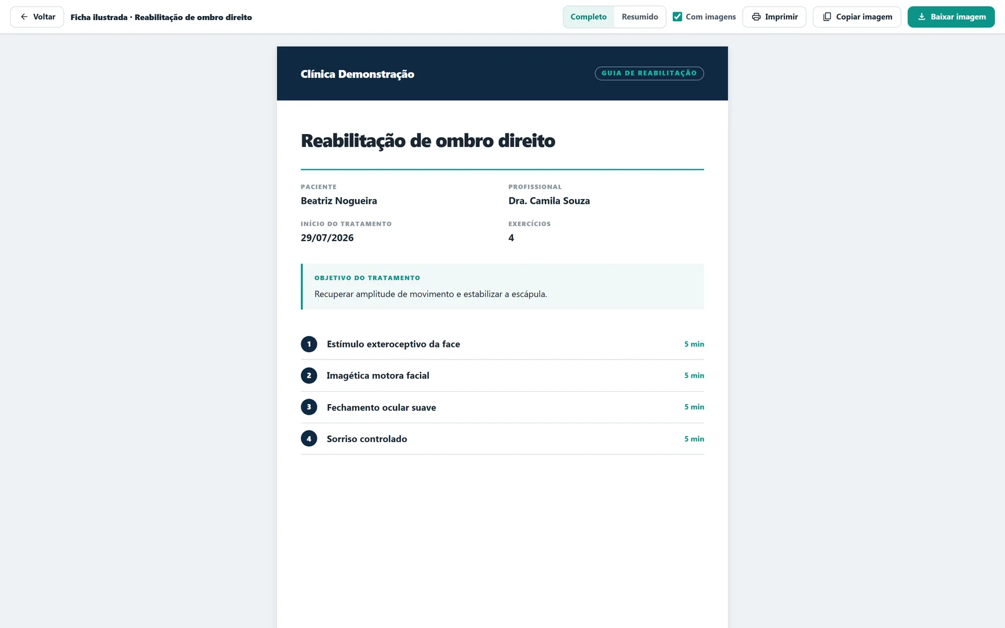This screenshot has width=1005, height=628.
Task: Click the number 3 circle badge
Action: (309, 407)
